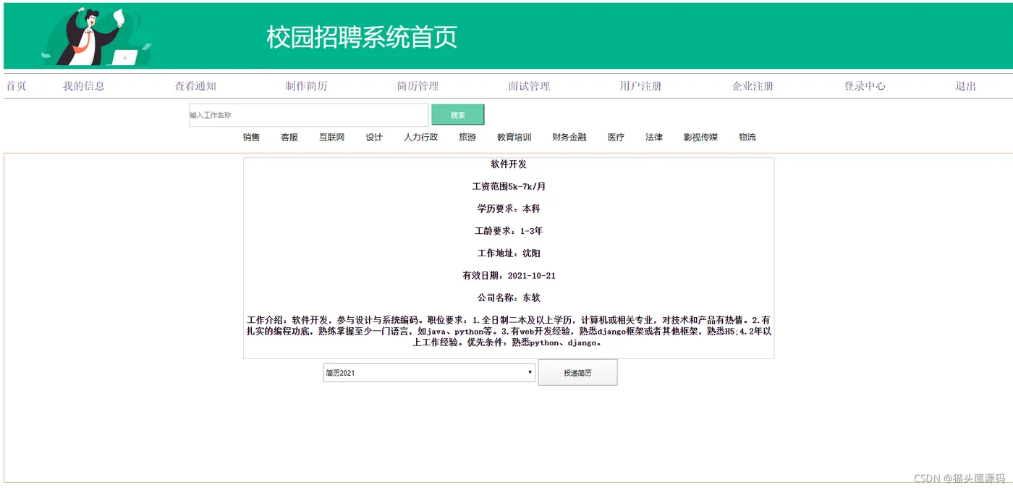View 物流 logistics job listings

747,137
